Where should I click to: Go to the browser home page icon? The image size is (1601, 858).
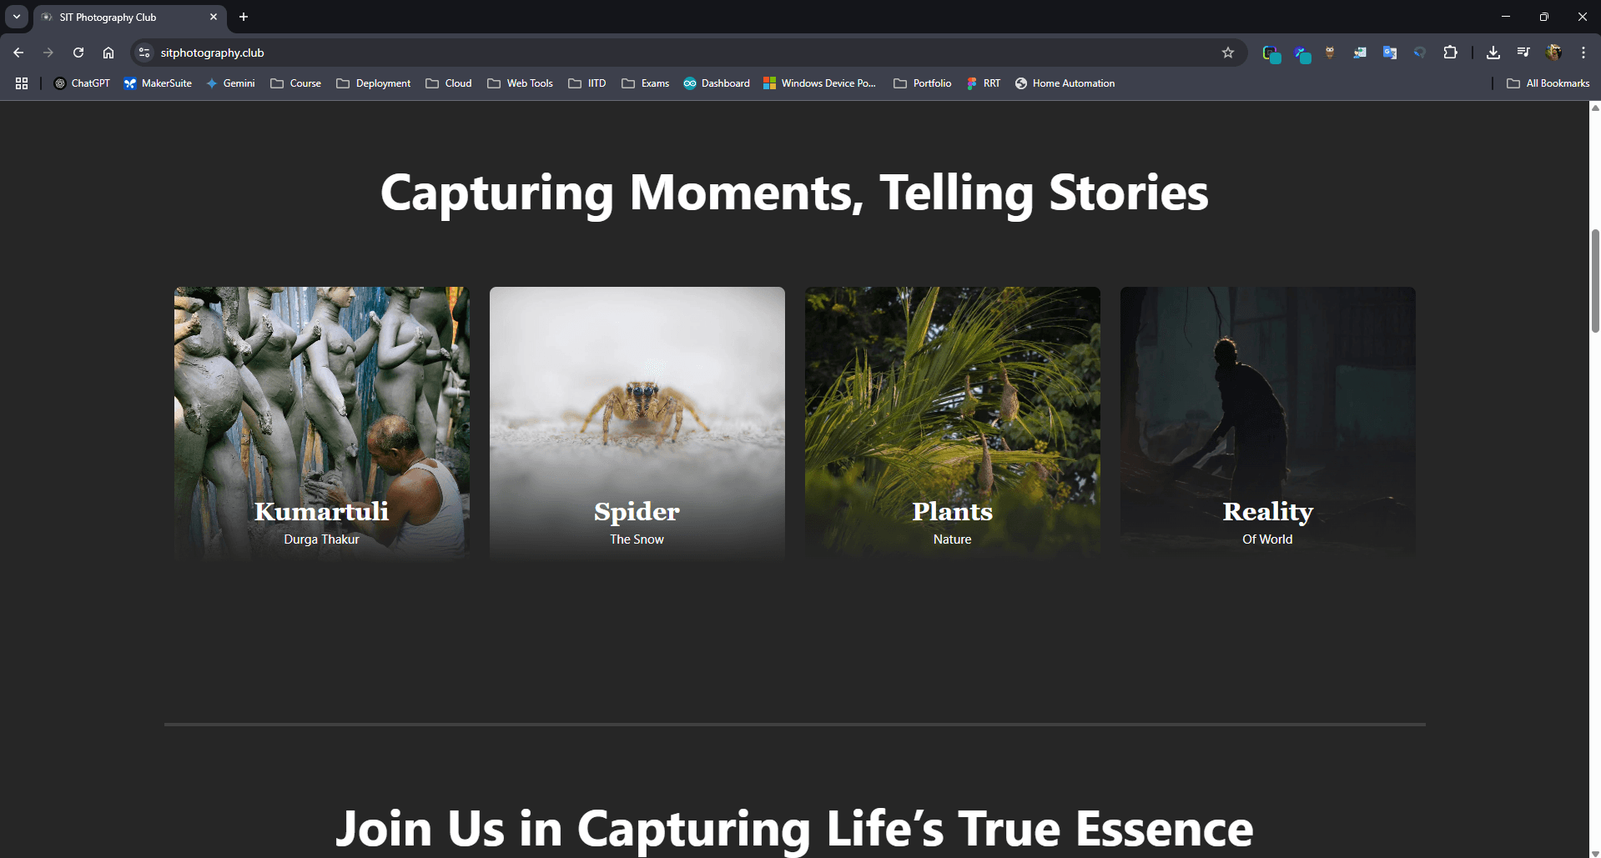point(108,53)
